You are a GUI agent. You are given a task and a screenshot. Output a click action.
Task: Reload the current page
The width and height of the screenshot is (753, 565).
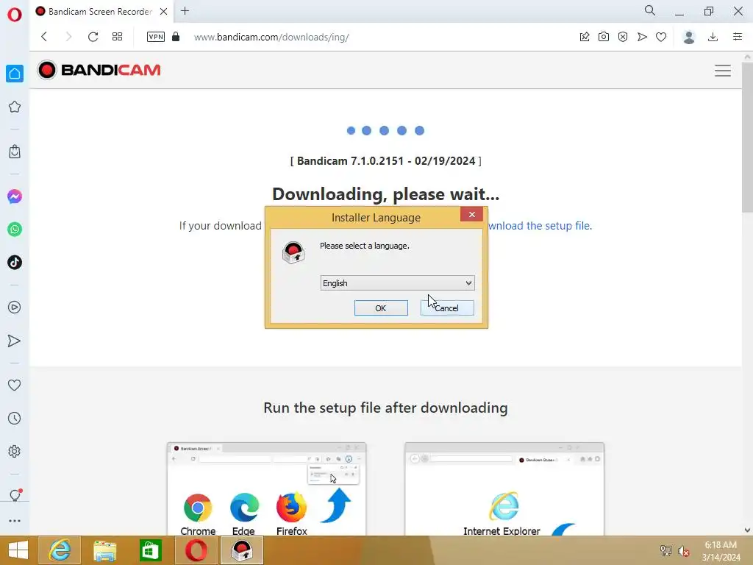click(x=93, y=37)
